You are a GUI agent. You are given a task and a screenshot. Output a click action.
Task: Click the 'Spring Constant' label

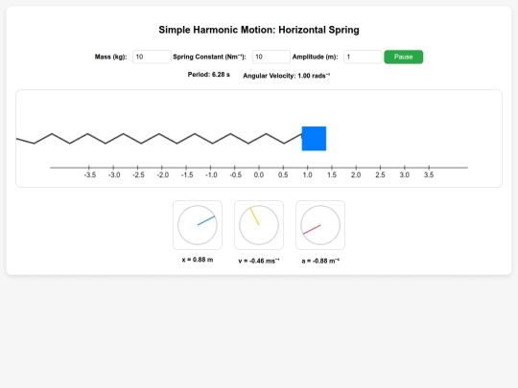point(209,57)
